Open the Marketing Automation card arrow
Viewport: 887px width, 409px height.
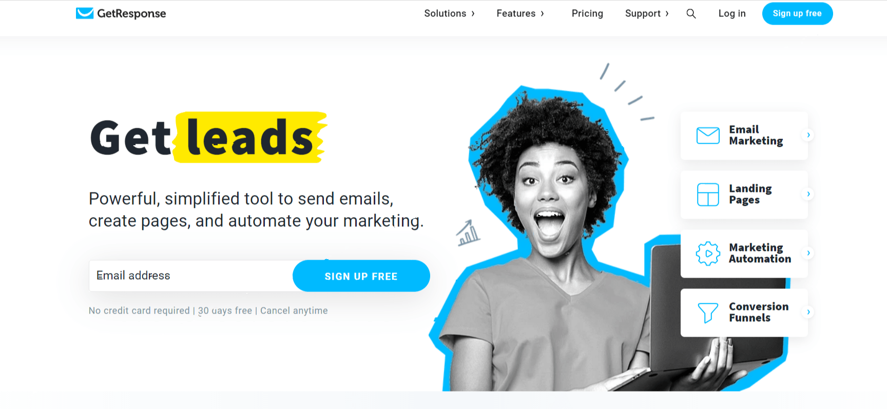click(x=808, y=253)
